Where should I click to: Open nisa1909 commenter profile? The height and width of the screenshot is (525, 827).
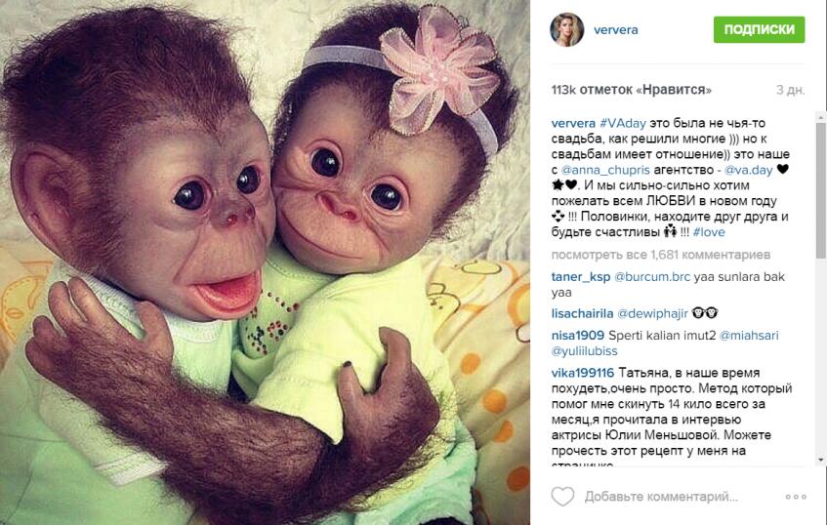[577, 336]
